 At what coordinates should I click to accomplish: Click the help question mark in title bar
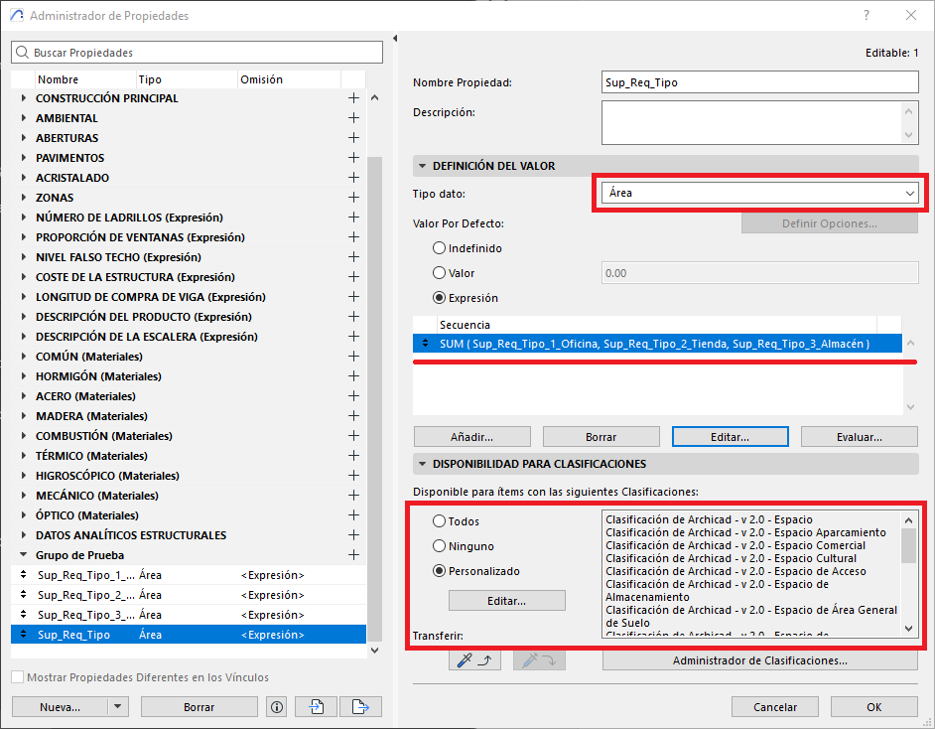coord(867,16)
